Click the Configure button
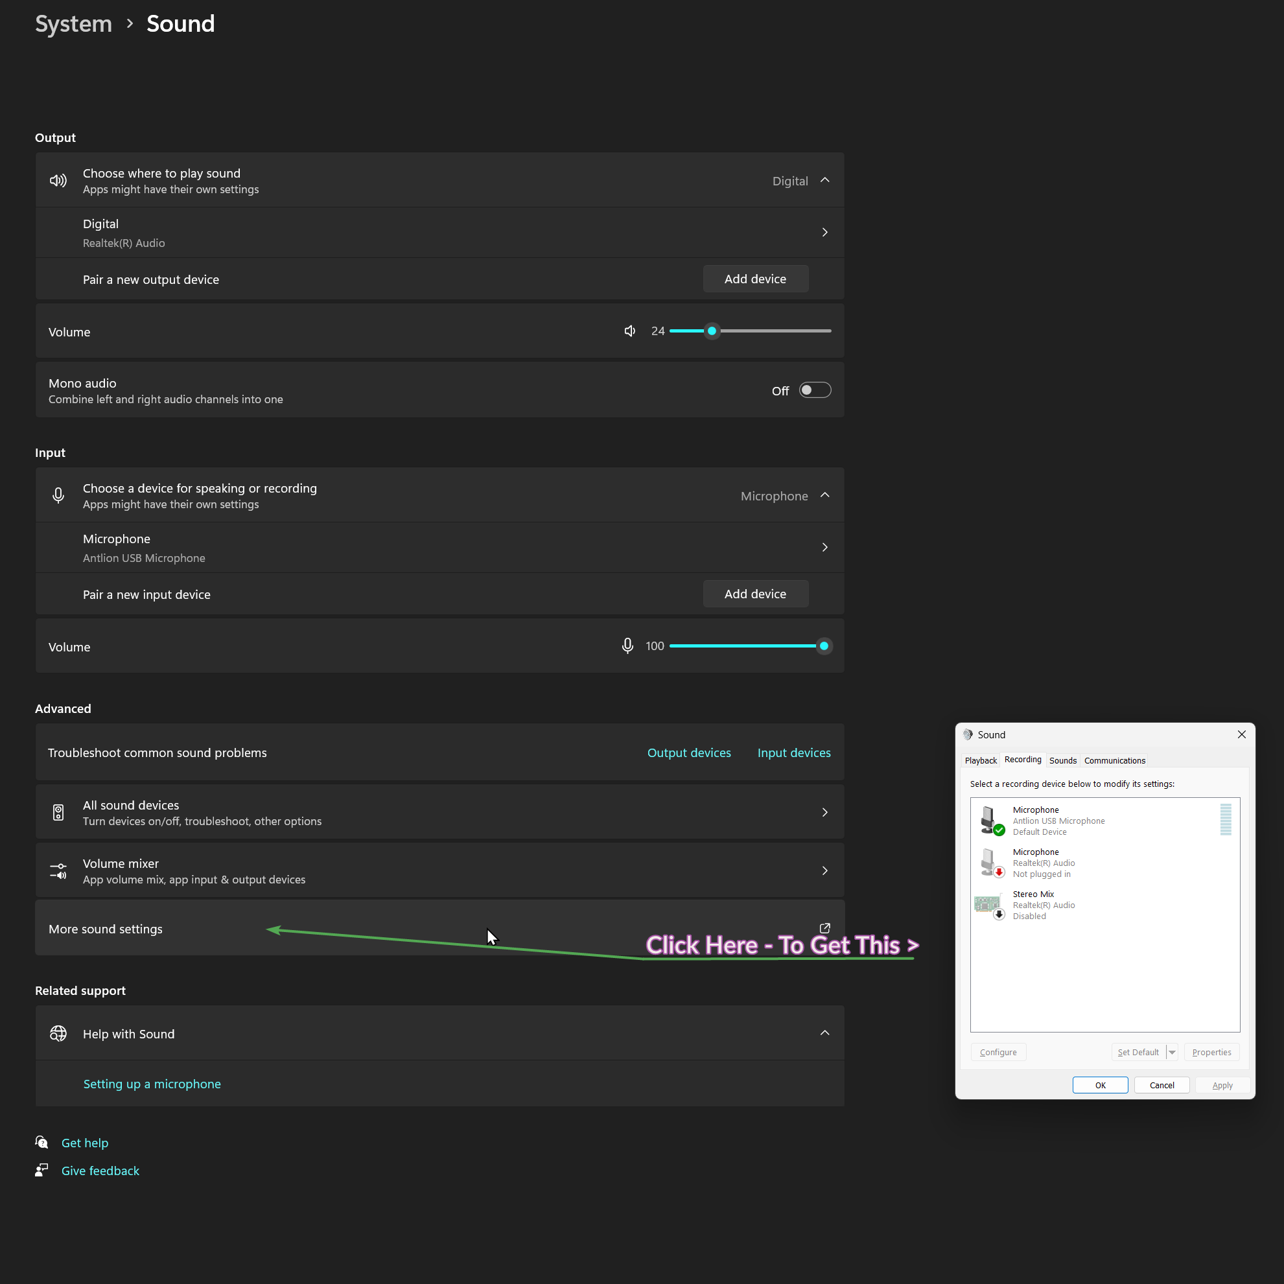This screenshot has height=1284, width=1284. coord(998,1052)
